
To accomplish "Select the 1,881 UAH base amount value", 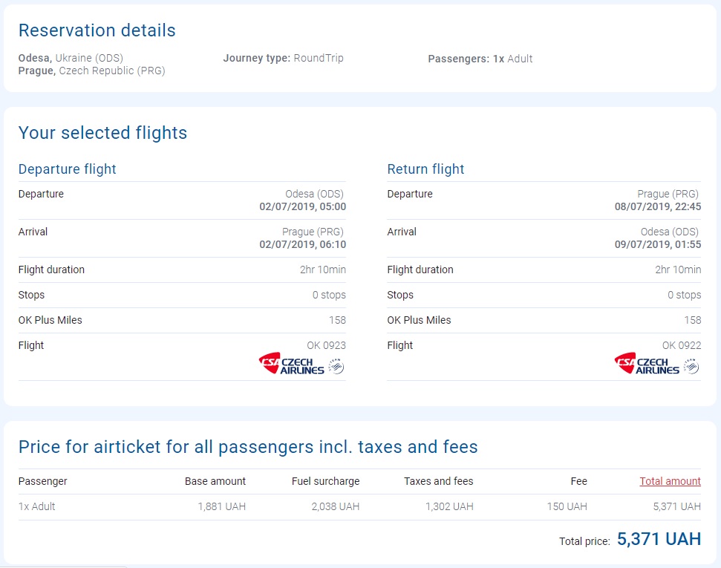I will pos(221,506).
